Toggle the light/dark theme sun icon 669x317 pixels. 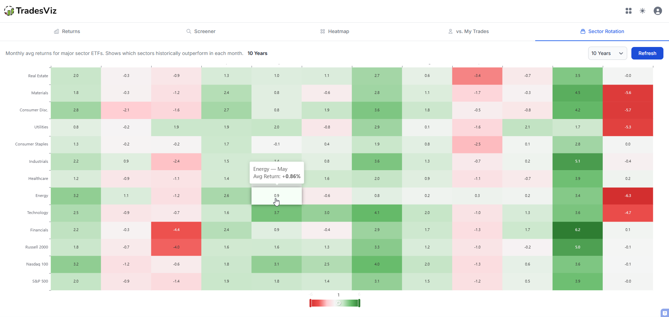(x=643, y=11)
